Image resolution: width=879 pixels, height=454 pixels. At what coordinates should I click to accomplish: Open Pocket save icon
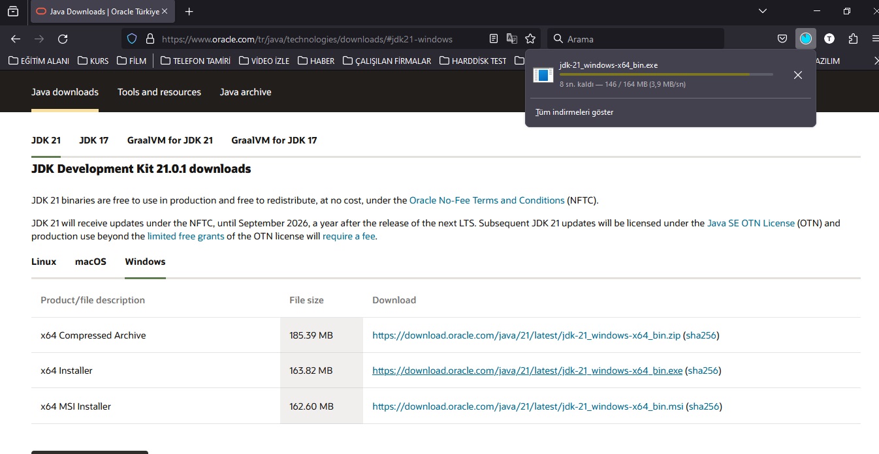(782, 39)
